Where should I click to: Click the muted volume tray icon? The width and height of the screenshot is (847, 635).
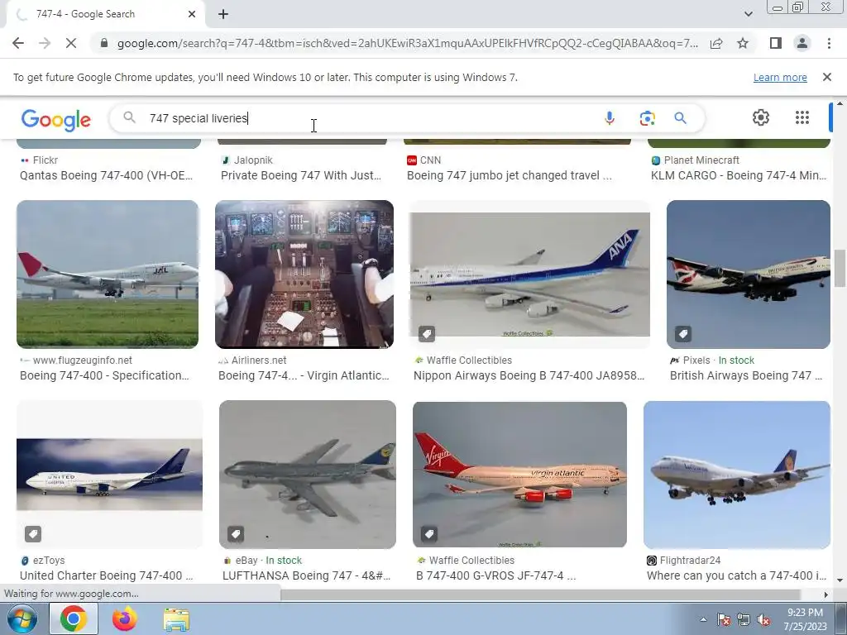click(x=763, y=620)
